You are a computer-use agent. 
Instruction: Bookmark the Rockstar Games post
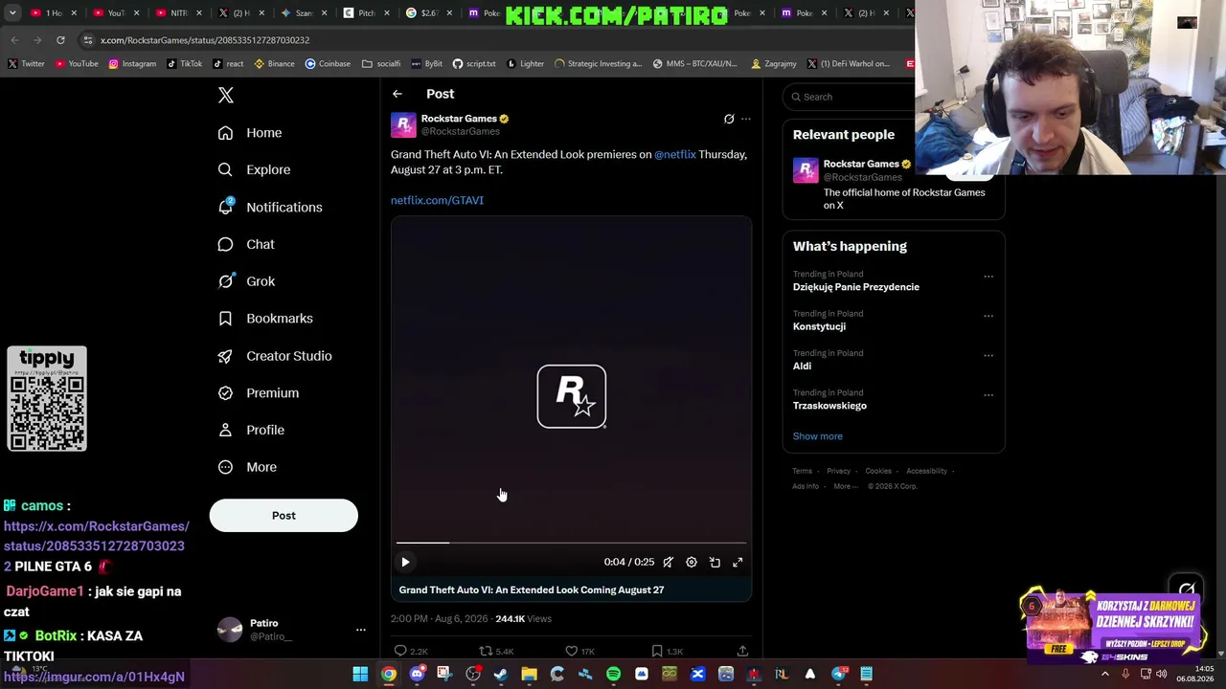tap(657, 652)
